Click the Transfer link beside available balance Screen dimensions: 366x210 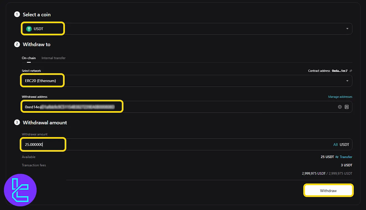pos(346,157)
